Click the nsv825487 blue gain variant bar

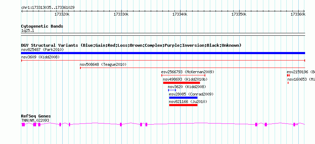[x=163, y=53]
